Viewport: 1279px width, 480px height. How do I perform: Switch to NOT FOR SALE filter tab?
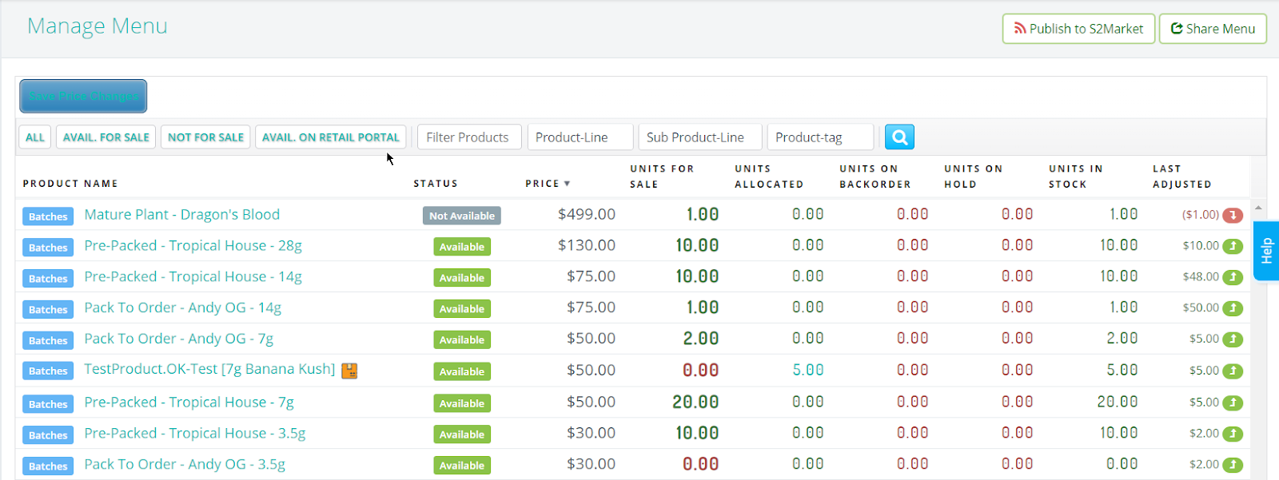205,137
